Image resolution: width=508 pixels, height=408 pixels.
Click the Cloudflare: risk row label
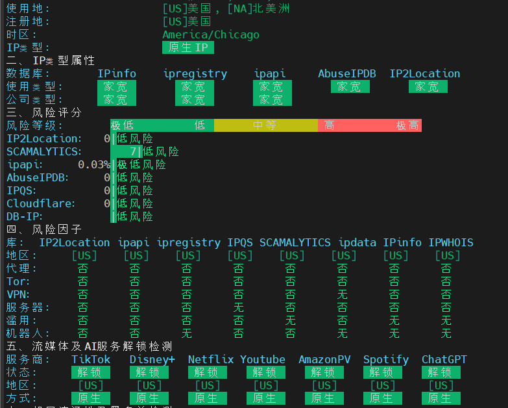(x=41, y=203)
